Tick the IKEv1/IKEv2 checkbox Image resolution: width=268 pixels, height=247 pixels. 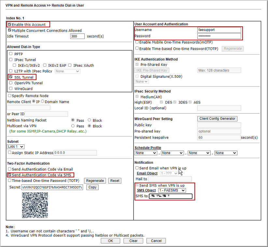[x=15, y=65]
